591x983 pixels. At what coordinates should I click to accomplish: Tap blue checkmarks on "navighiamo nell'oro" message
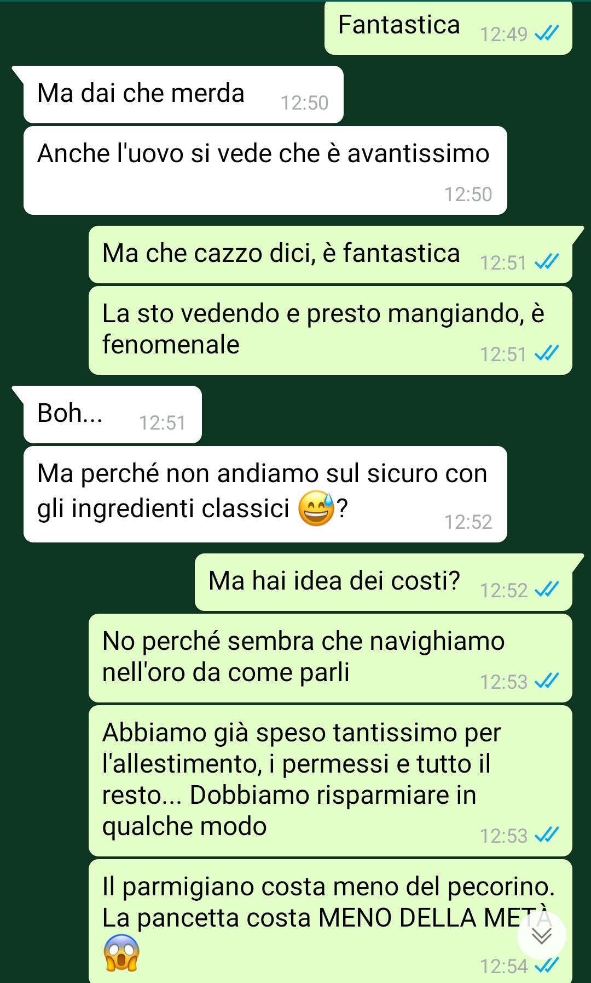pos(547,681)
